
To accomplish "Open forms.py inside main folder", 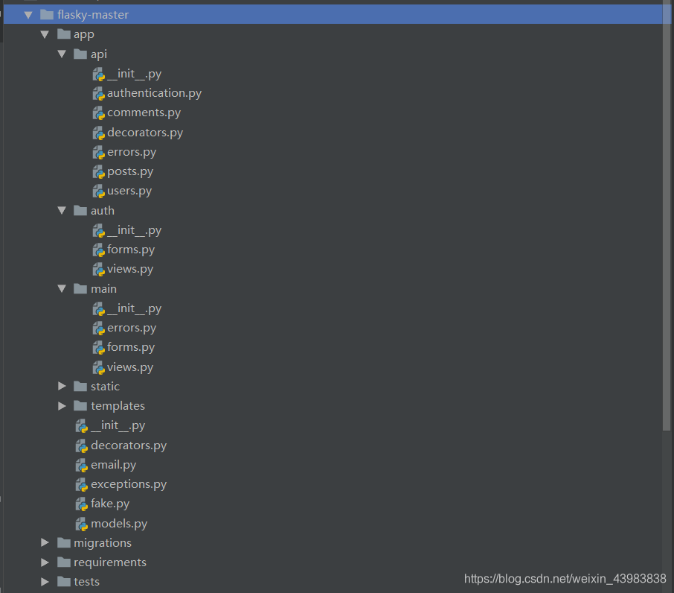I will pyautogui.click(x=131, y=347).
